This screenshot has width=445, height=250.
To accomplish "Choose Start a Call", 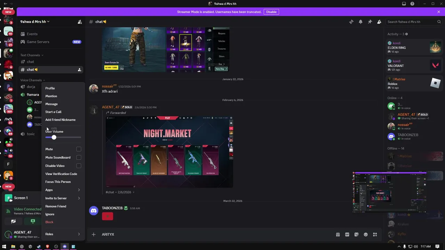I will click(63, 112).
